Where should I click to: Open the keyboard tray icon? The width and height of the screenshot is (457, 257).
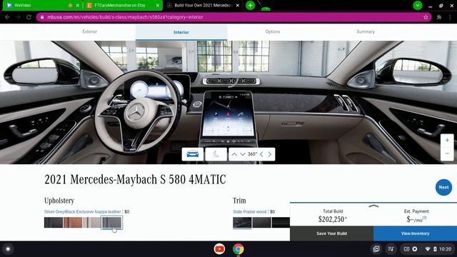click(406, 249)
